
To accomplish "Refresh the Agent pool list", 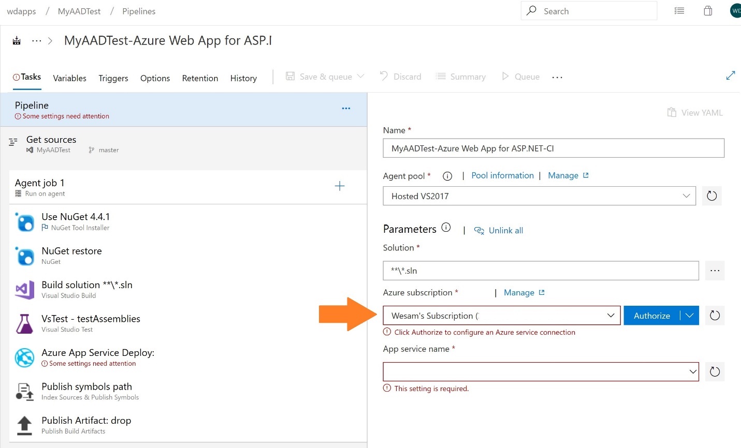I will pos(712,196).
